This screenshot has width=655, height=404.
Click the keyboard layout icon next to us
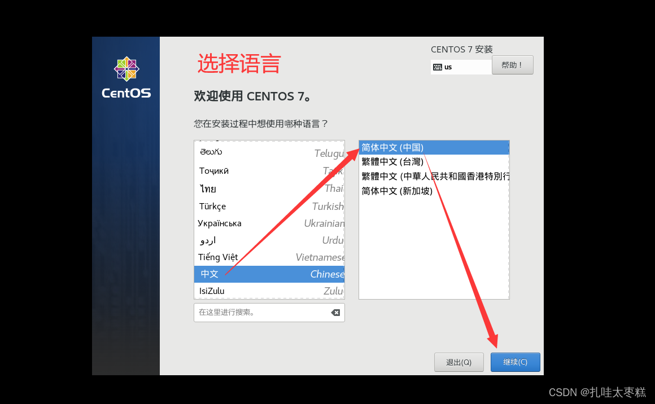point(438,67)
